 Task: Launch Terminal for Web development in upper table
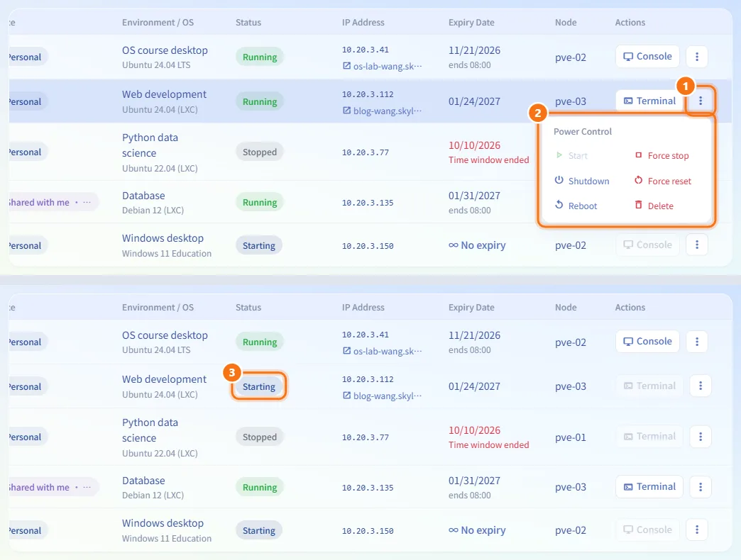pos(649,101)
